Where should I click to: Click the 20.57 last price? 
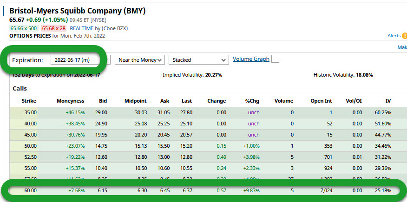point(186,135)
